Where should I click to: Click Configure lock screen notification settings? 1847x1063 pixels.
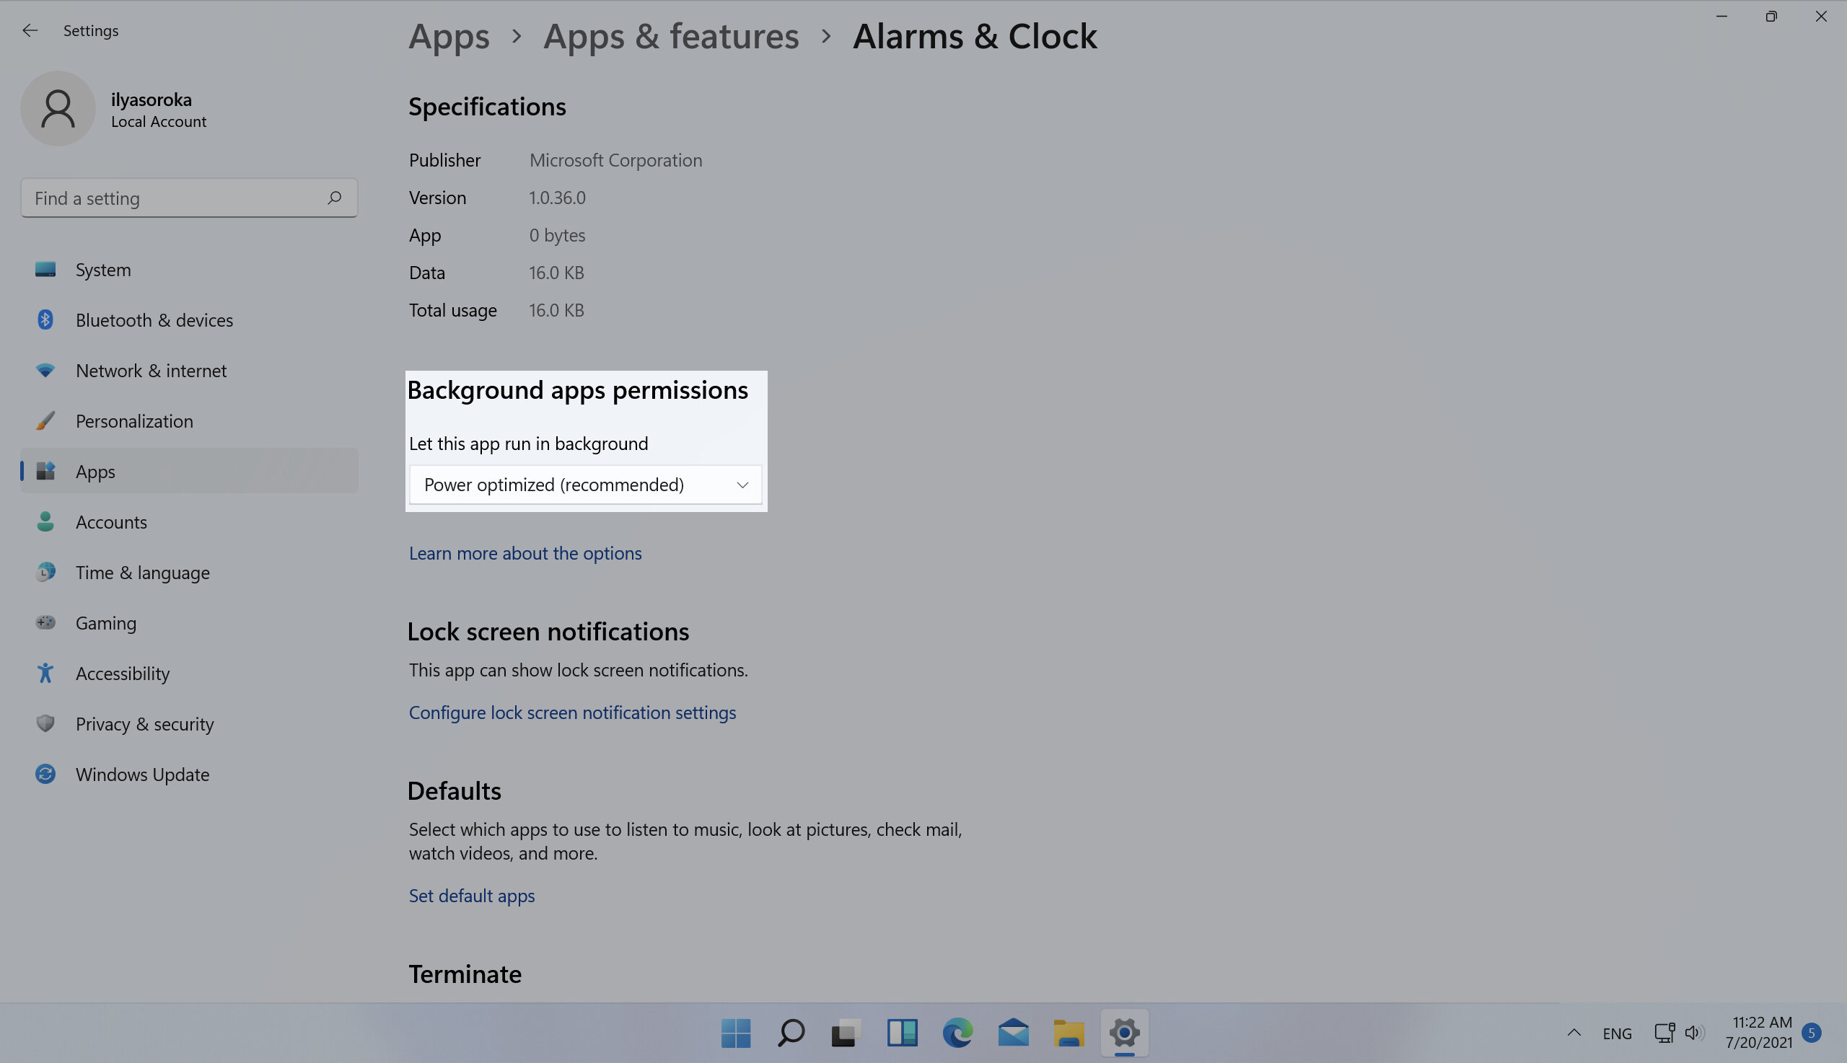572,712
